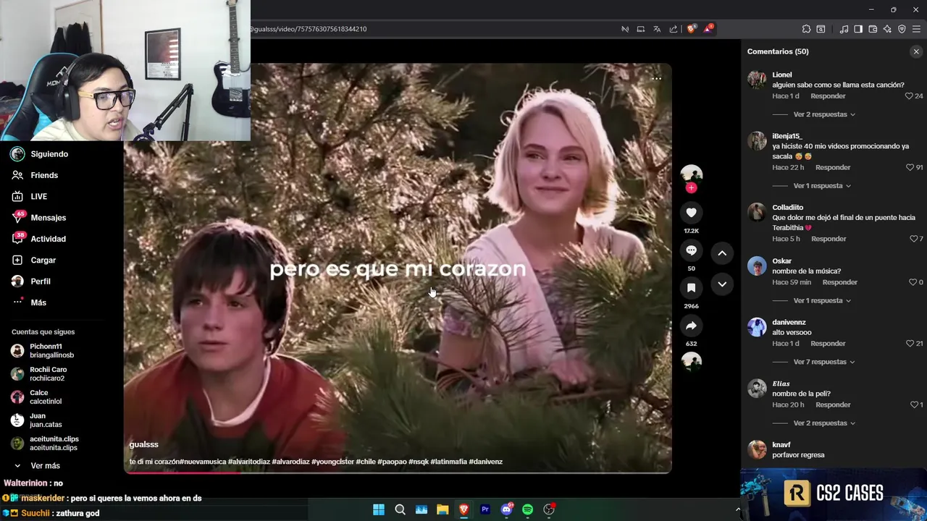The image size is (927, 521).
Task: Reply to Colladiito's comment
Action: (829, 239)
